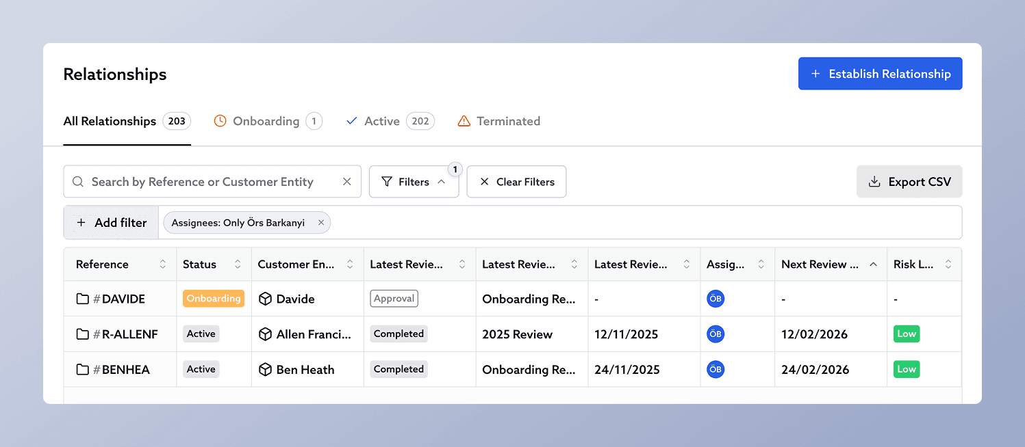The height and width of the screenshot is (447, 1025).
Task: Click the warning triangle next to Terminated
Action: (x=464, y=120)
